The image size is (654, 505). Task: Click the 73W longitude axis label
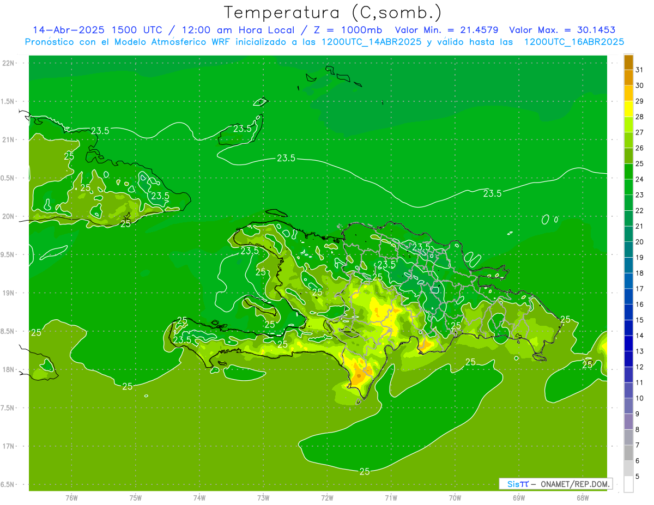click(x=263, y=498)
